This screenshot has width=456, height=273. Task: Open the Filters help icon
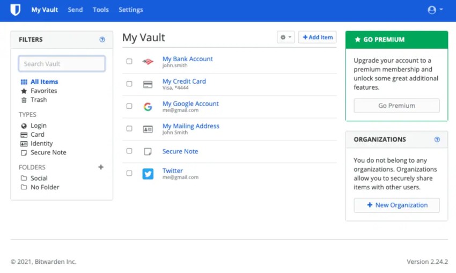102,40
